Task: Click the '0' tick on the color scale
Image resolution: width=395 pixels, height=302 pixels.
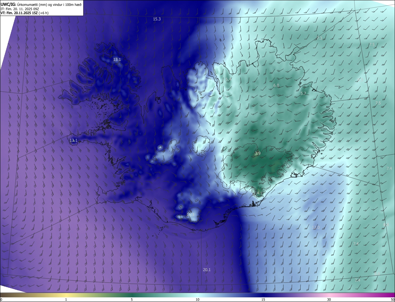Action: [x=1, y=300]
